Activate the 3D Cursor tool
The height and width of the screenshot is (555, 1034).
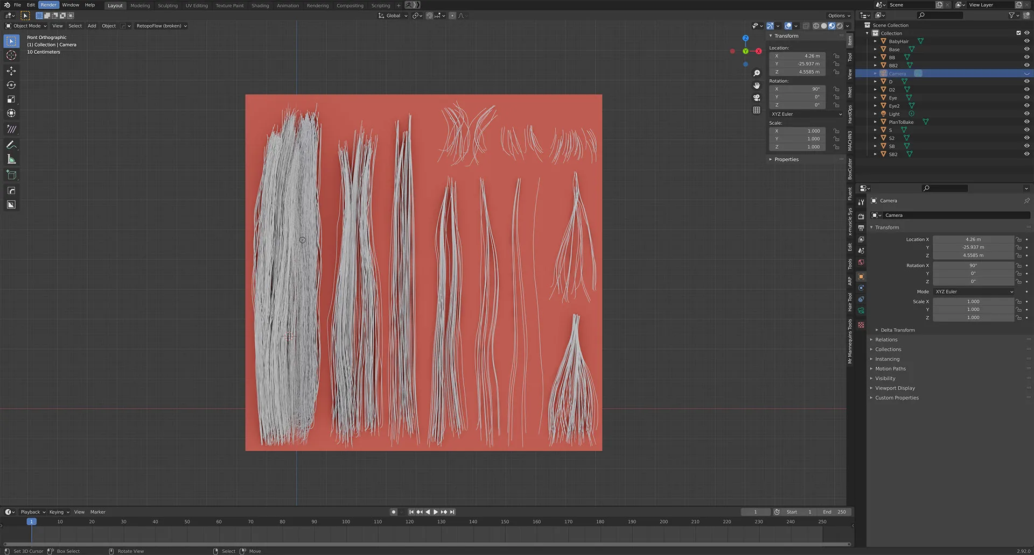point(11,55)
